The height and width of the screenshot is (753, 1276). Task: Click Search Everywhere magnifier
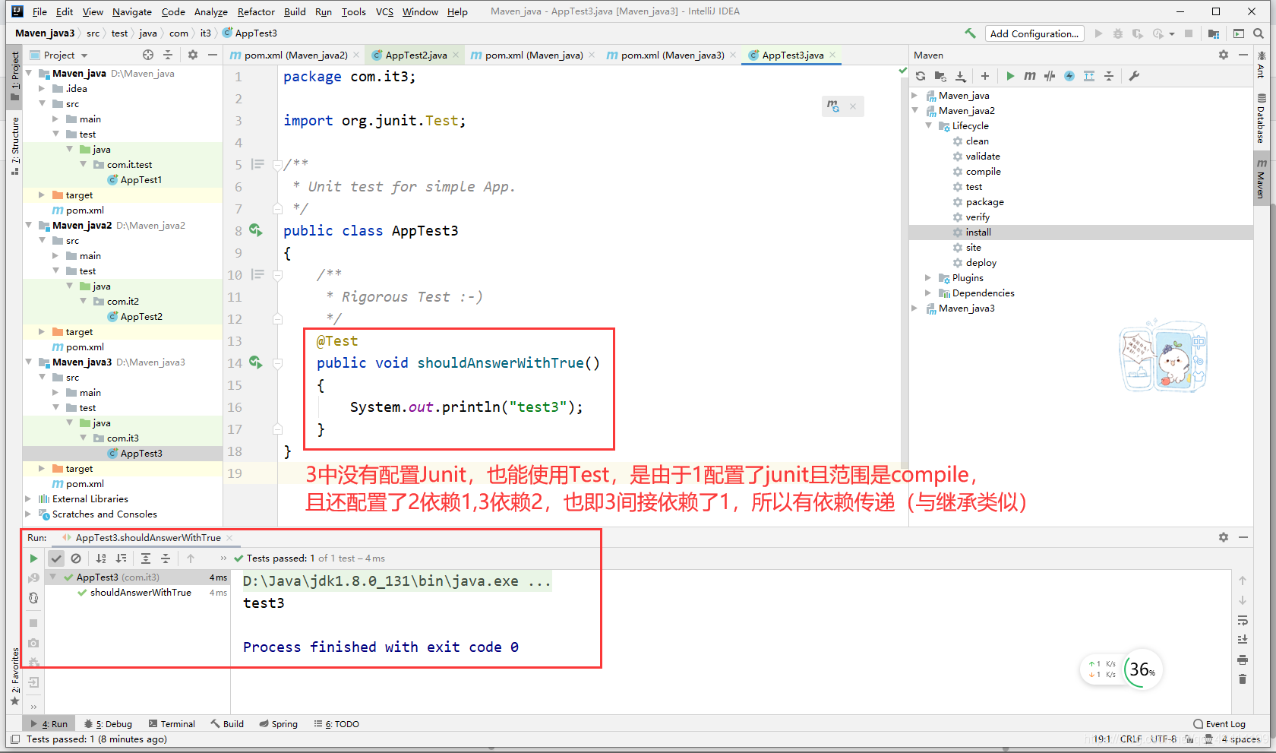click(x=1259, y=33)
